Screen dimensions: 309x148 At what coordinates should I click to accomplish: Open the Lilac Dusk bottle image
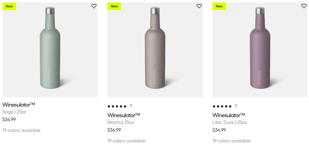click(x=260, y=49)
